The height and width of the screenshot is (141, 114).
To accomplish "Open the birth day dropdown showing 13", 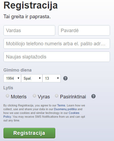I will 52,78.
